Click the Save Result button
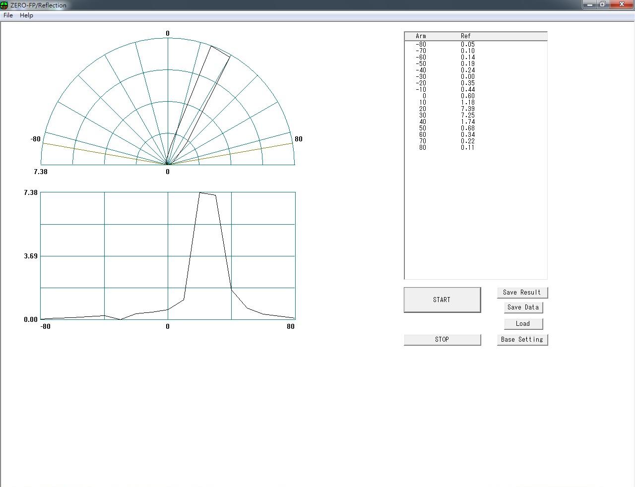 click(522, 293)
